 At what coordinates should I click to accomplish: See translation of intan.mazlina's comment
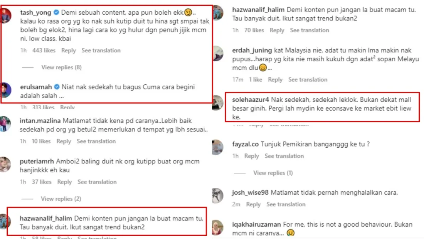96,141
